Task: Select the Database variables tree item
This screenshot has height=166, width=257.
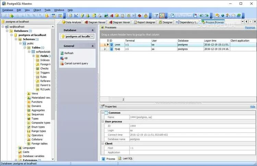Action: coord(34,156)
